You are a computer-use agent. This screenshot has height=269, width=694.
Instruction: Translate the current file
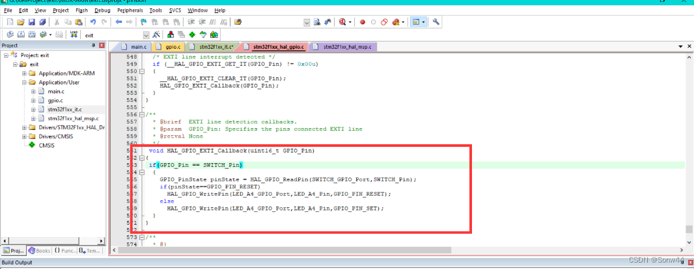(10, 34)
